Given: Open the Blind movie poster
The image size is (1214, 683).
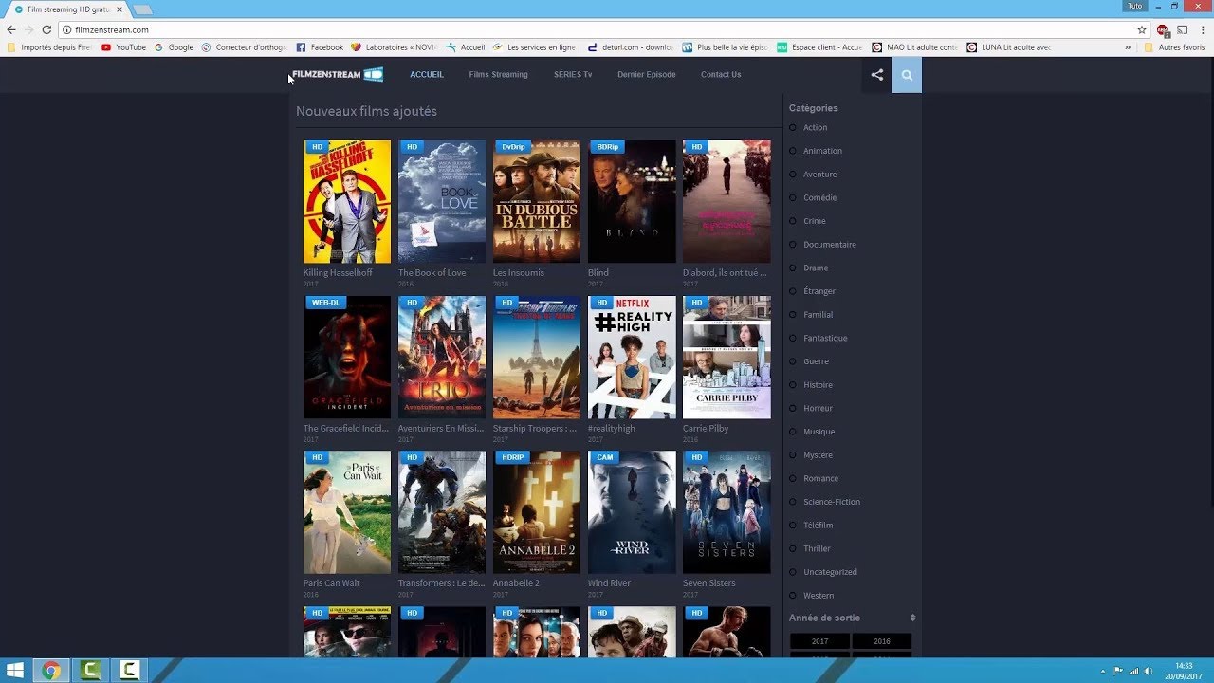Looking at the screenshot, I should (x=632, y=202).
